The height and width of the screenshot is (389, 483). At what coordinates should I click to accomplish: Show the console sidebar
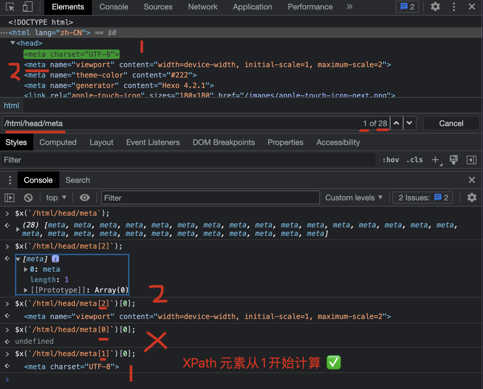(x=9, y=198)
